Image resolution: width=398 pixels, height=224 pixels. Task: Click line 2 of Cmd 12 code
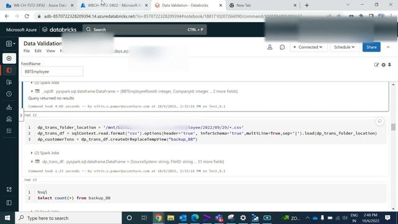click(207, 133)
